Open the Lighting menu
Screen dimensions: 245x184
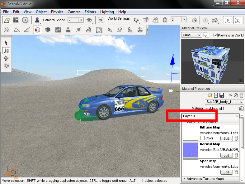[x=107, y=12]
